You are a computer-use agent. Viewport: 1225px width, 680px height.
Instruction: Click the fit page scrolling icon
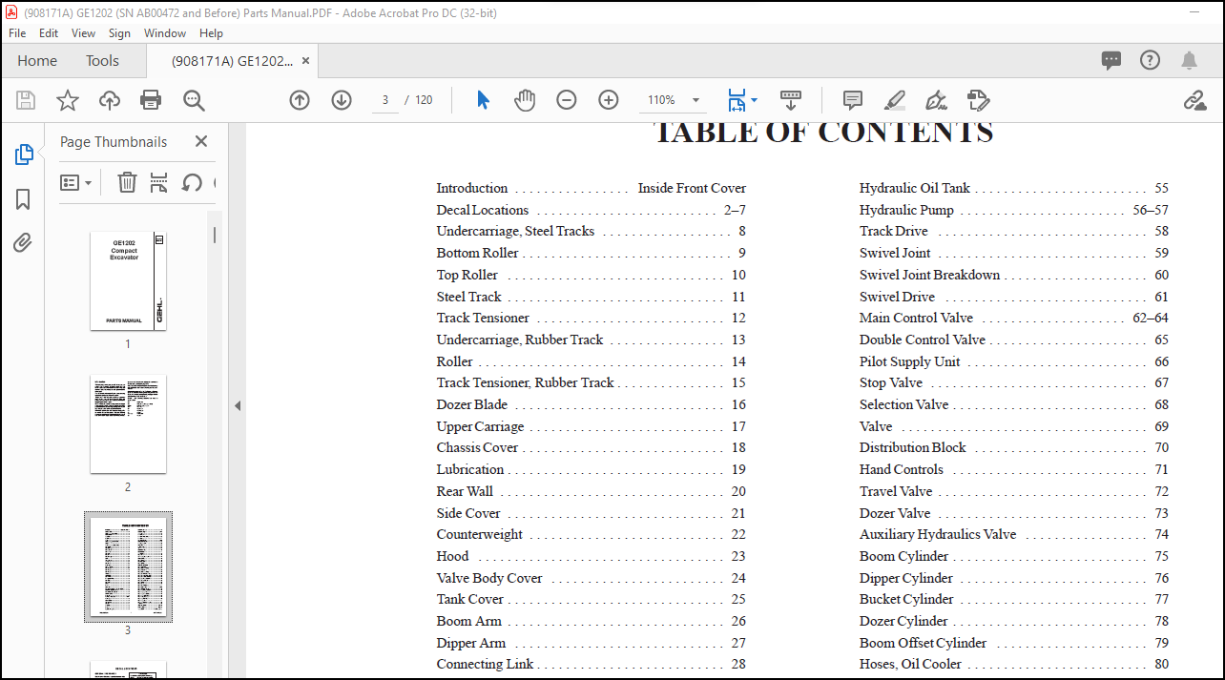pos(737,100)
